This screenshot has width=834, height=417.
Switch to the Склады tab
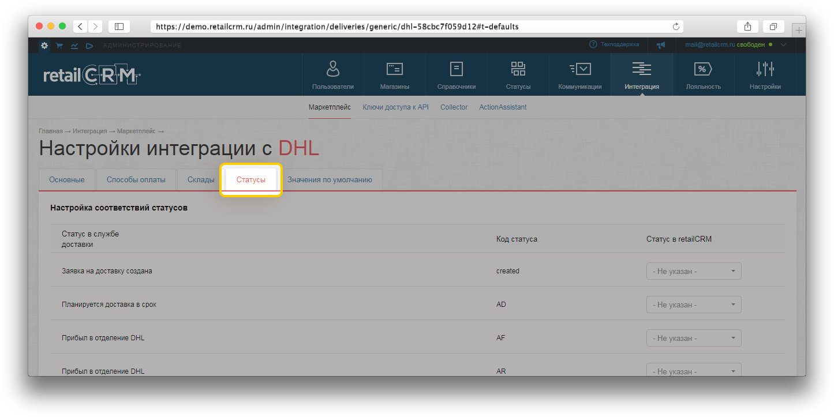point(201,179)
